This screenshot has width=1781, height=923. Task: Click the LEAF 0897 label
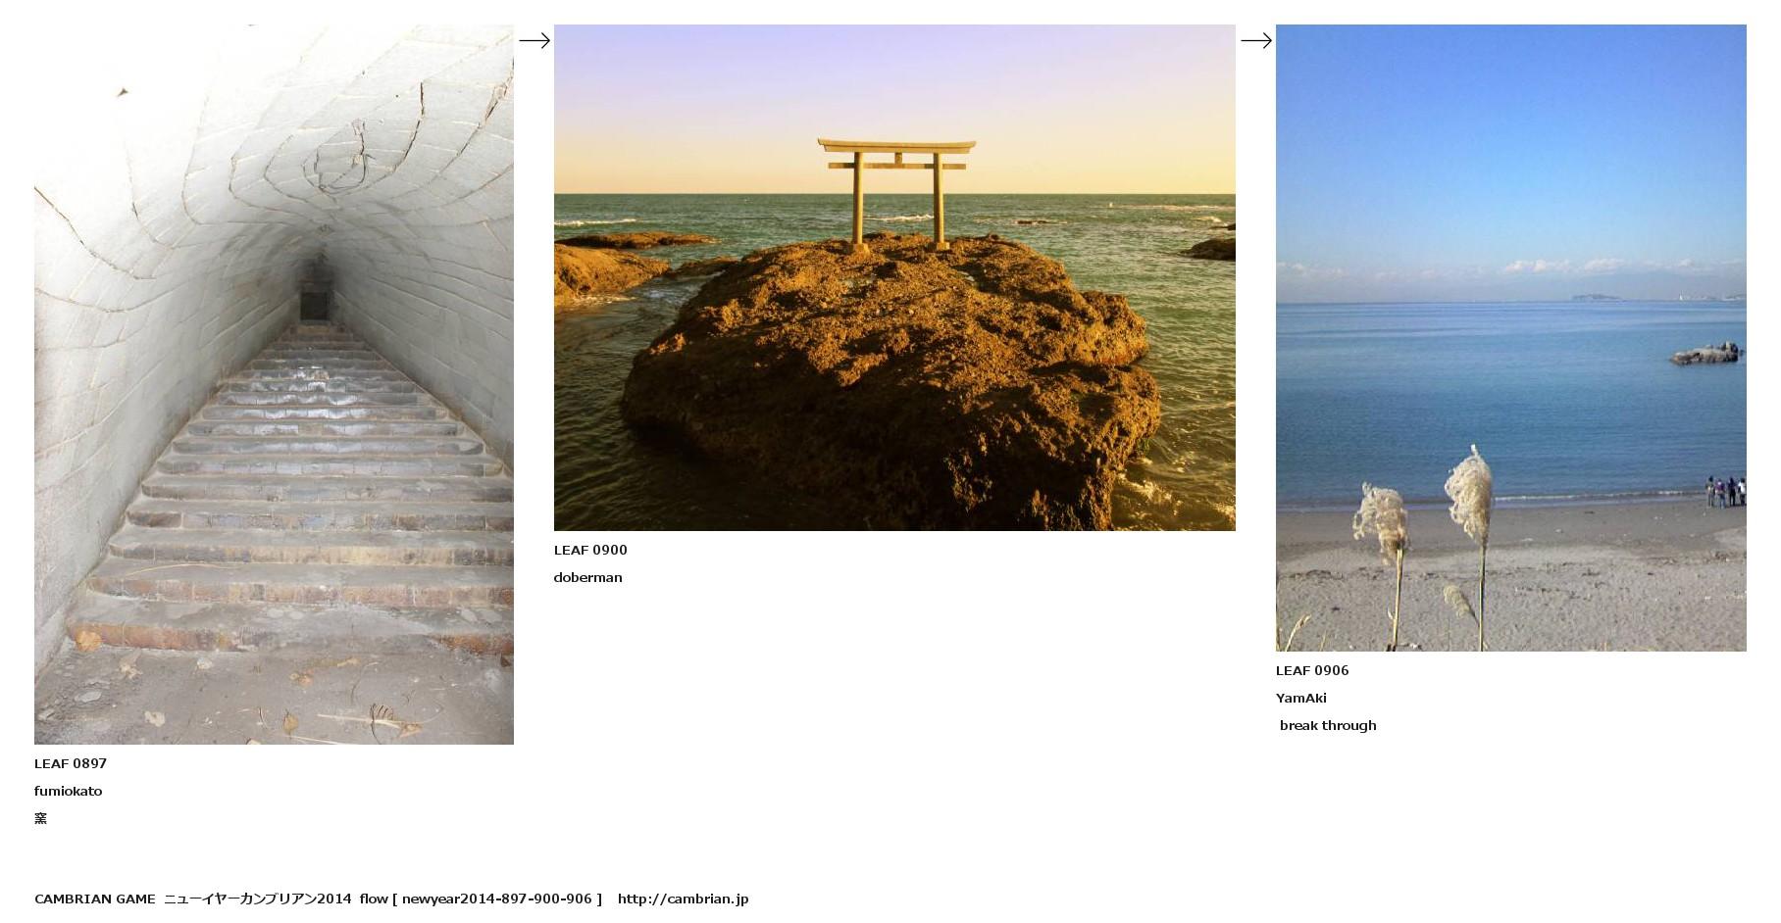[x=71, y=763]
